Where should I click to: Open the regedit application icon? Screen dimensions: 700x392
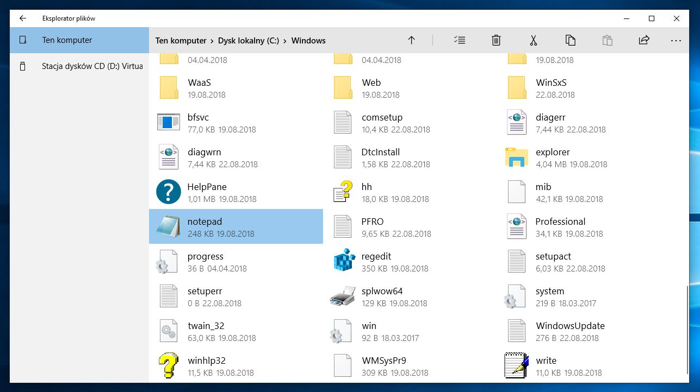(x=342, y=261)
